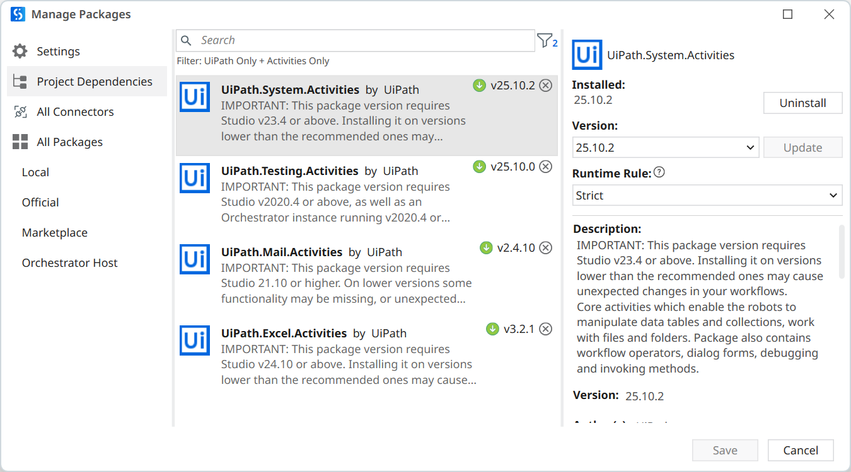Screen dimensions: 851x472
Task: Click green installed icon for UiPath.Mail.Activities
Action: click(486, 248)
